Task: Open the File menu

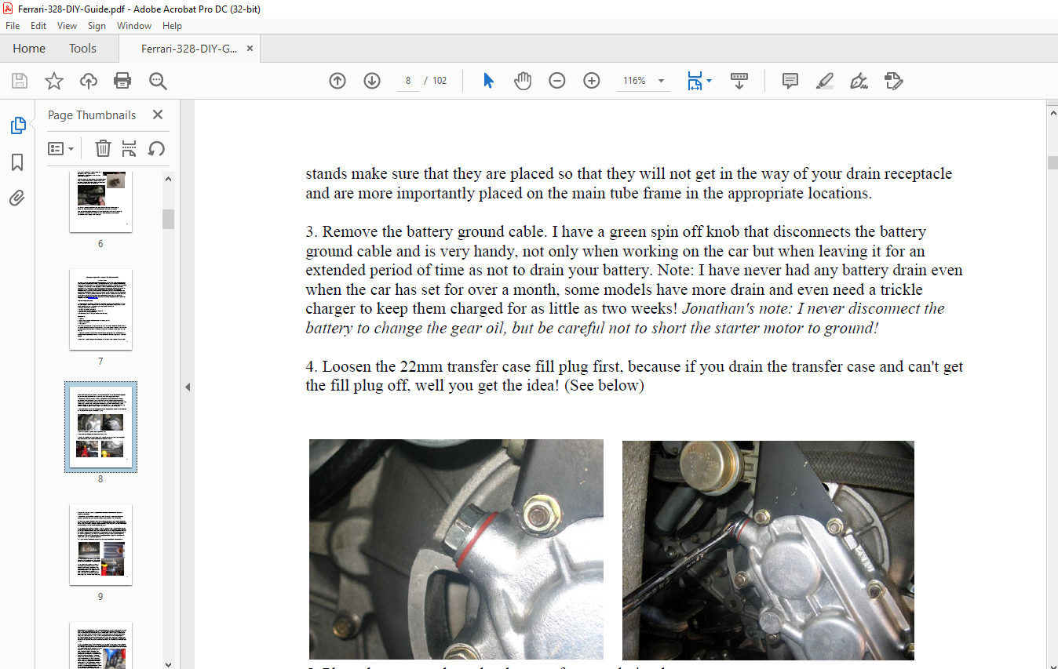Action: coord(13,26)
